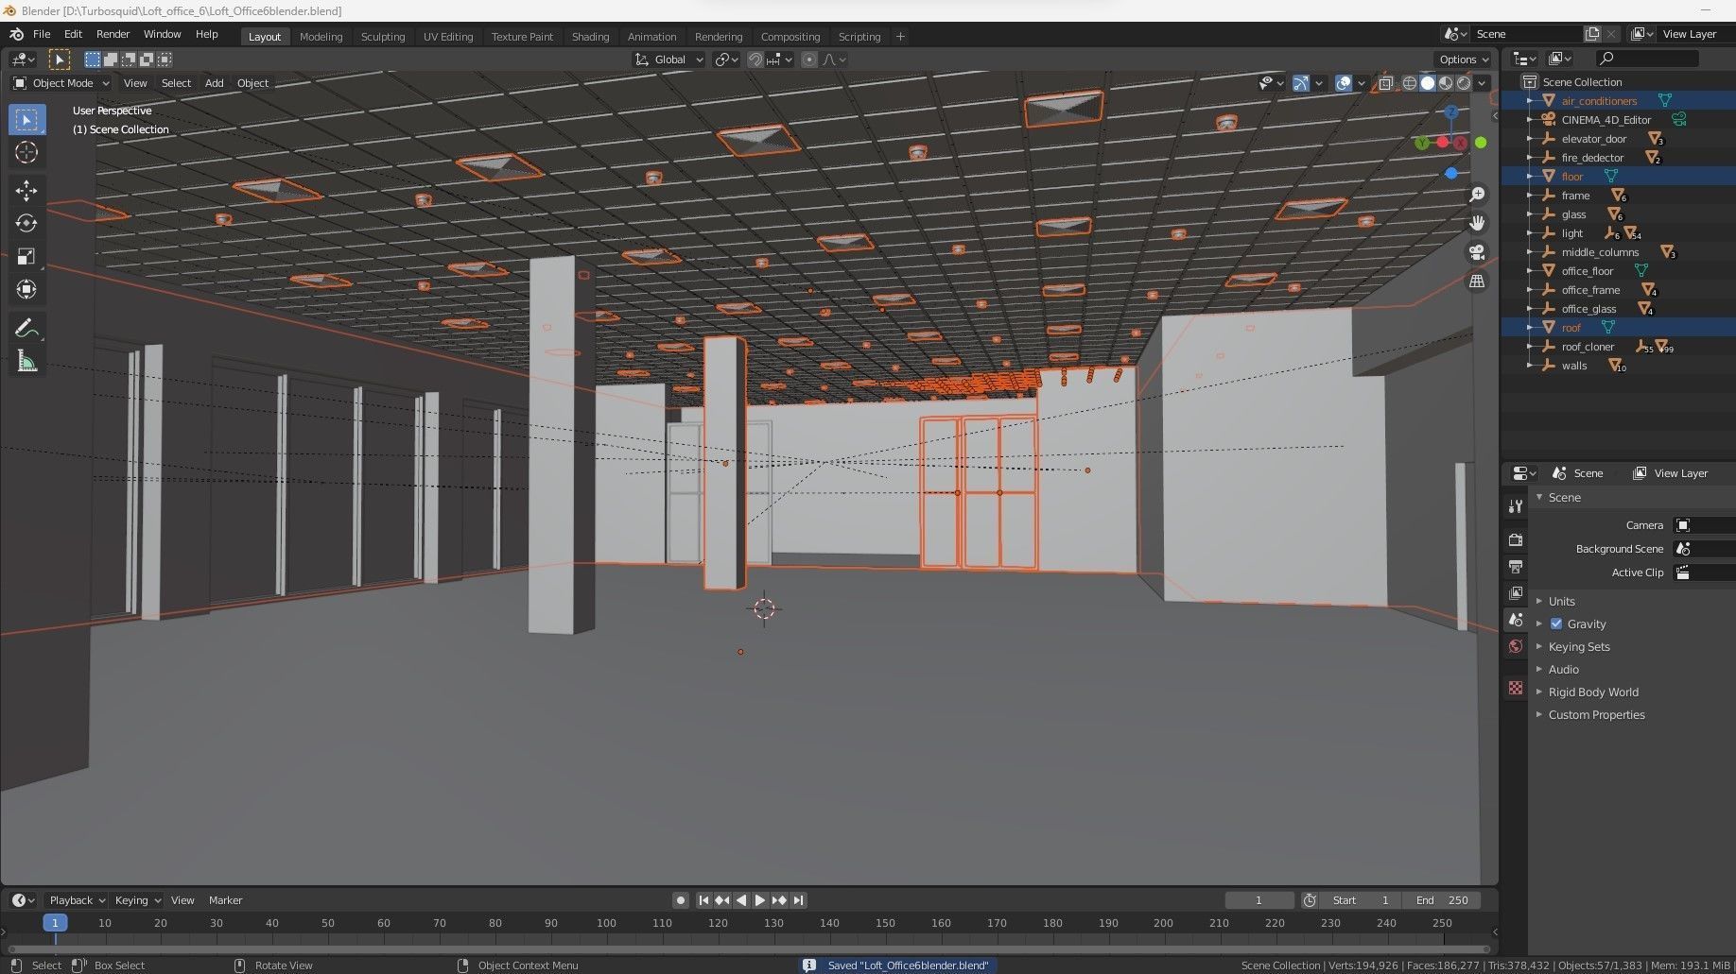Select the CINEMA_4D_Editor outliner item

pyautogui.click(x=1606, y=120)
